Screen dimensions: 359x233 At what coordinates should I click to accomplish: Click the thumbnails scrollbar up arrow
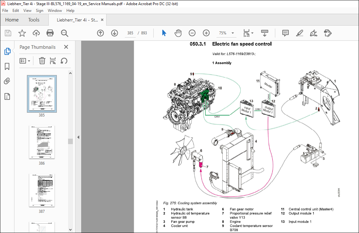[x=70, y=73]
